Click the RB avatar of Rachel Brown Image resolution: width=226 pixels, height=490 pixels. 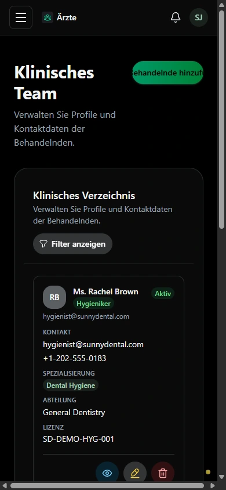[x=54, y=297]
